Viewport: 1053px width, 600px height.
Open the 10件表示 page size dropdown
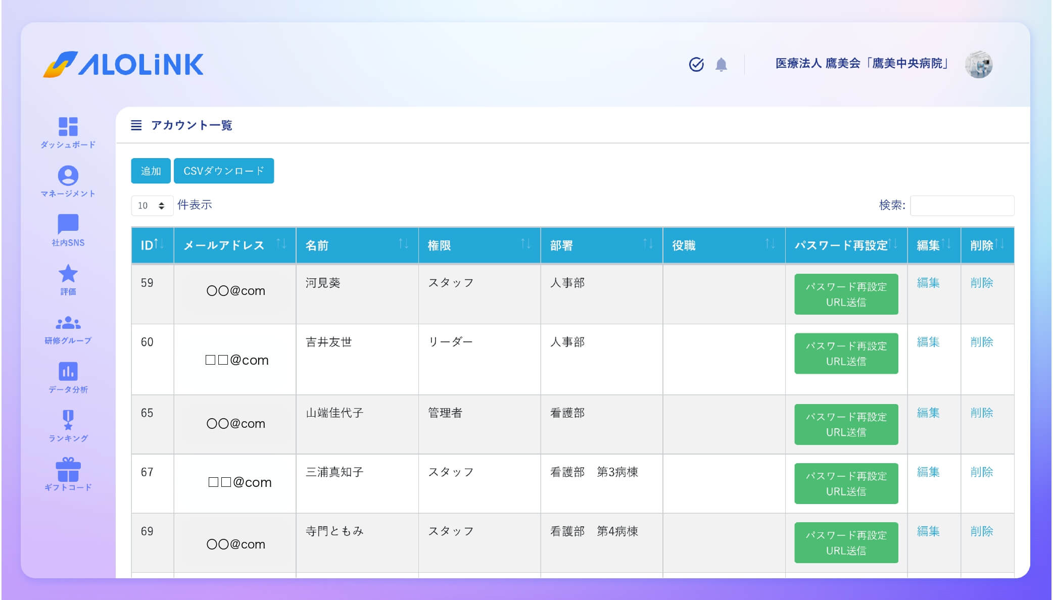[152, 206]
